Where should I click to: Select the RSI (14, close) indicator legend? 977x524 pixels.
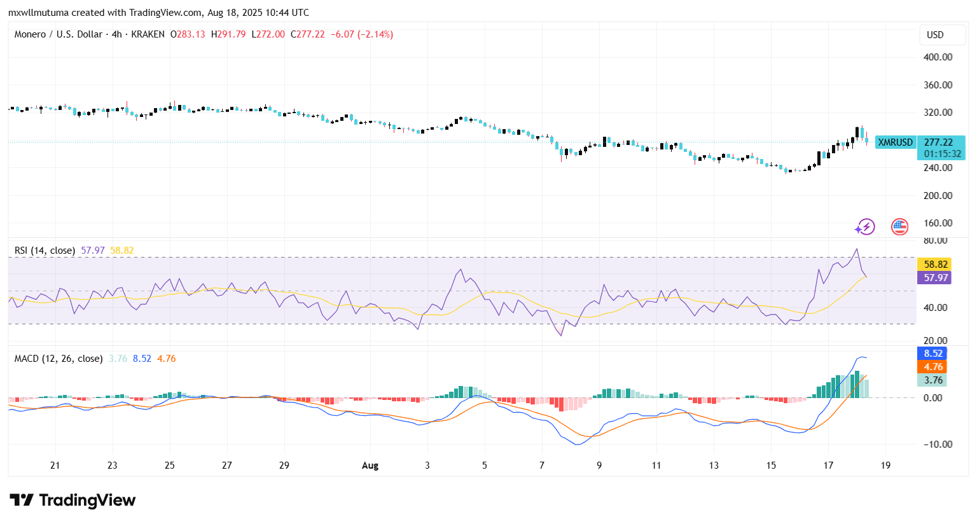45,251
